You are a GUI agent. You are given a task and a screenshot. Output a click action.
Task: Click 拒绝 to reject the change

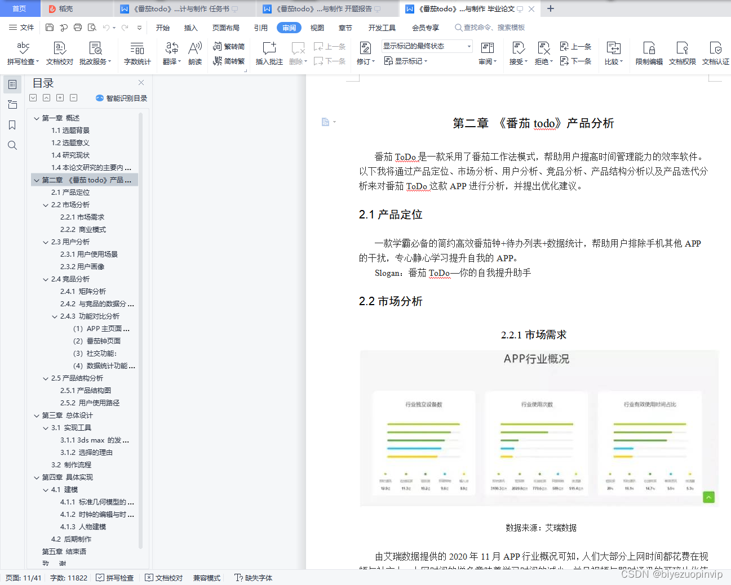pos(543,53)
